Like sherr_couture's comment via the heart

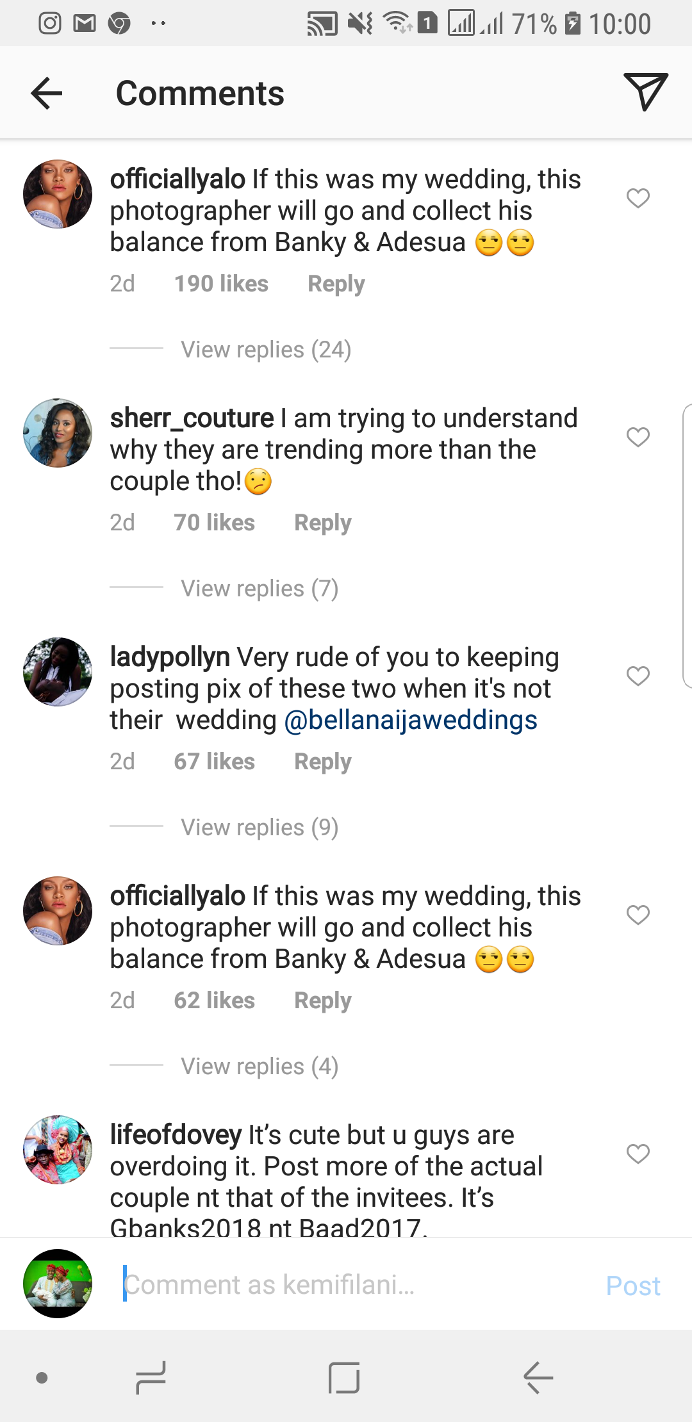tap(638, 437)
